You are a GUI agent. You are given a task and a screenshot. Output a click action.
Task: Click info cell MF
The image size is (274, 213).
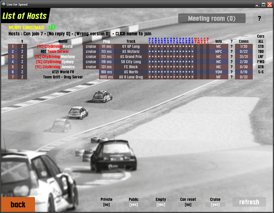pos(219,77)
